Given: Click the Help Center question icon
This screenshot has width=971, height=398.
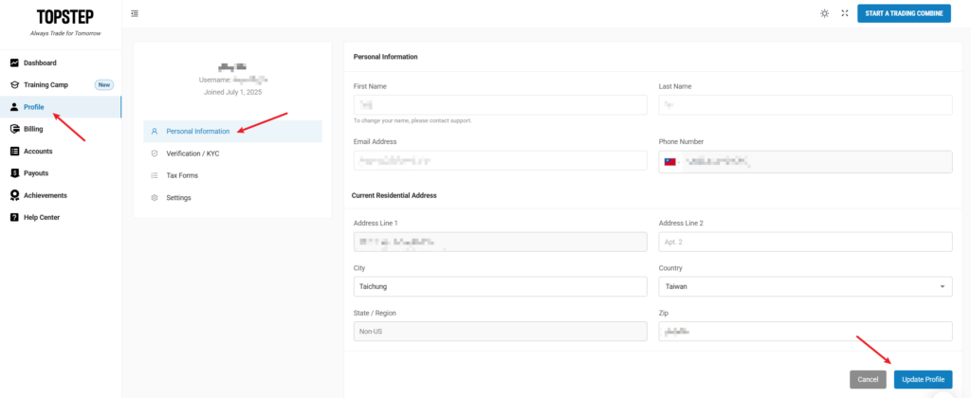Looking at the screenshot, I should click(x=14, y=218).
